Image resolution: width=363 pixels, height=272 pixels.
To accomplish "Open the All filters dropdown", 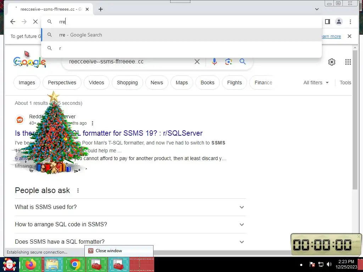I will (316, 83).
